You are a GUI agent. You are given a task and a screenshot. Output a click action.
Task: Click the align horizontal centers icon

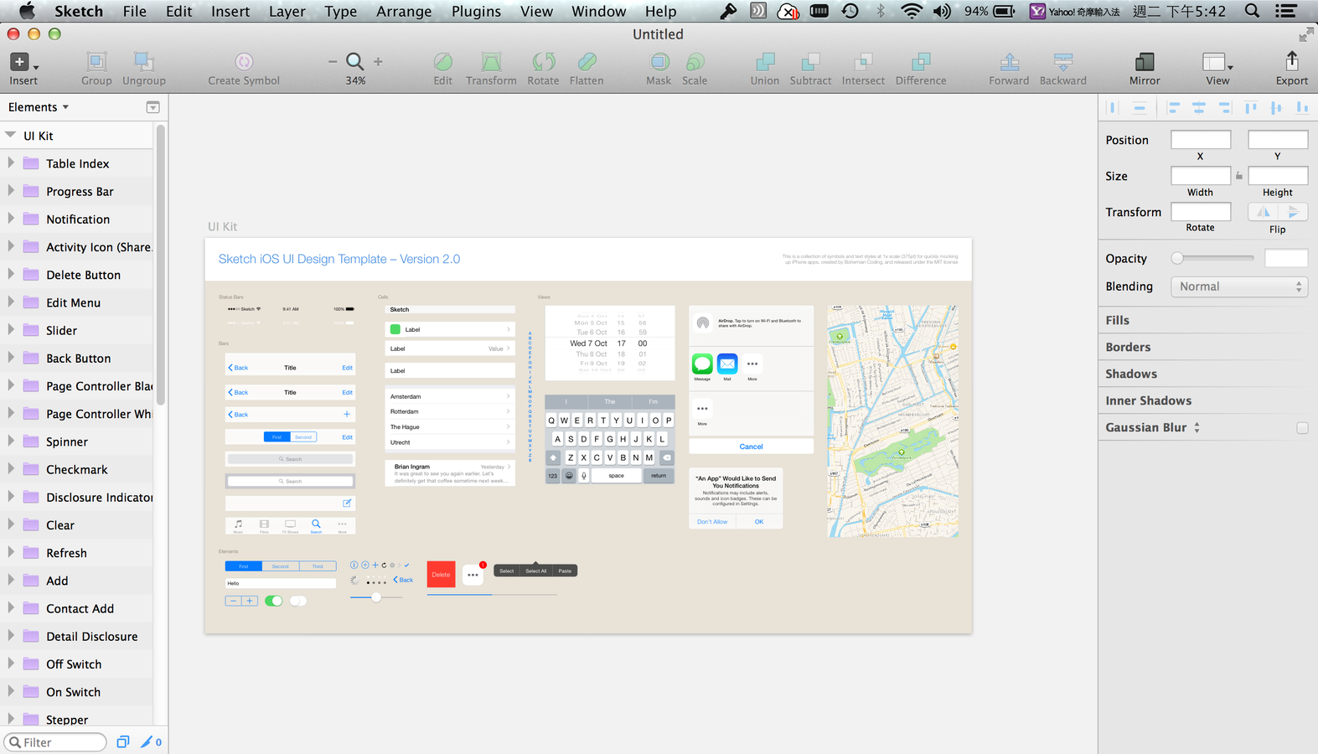[x=1199, y=107]
